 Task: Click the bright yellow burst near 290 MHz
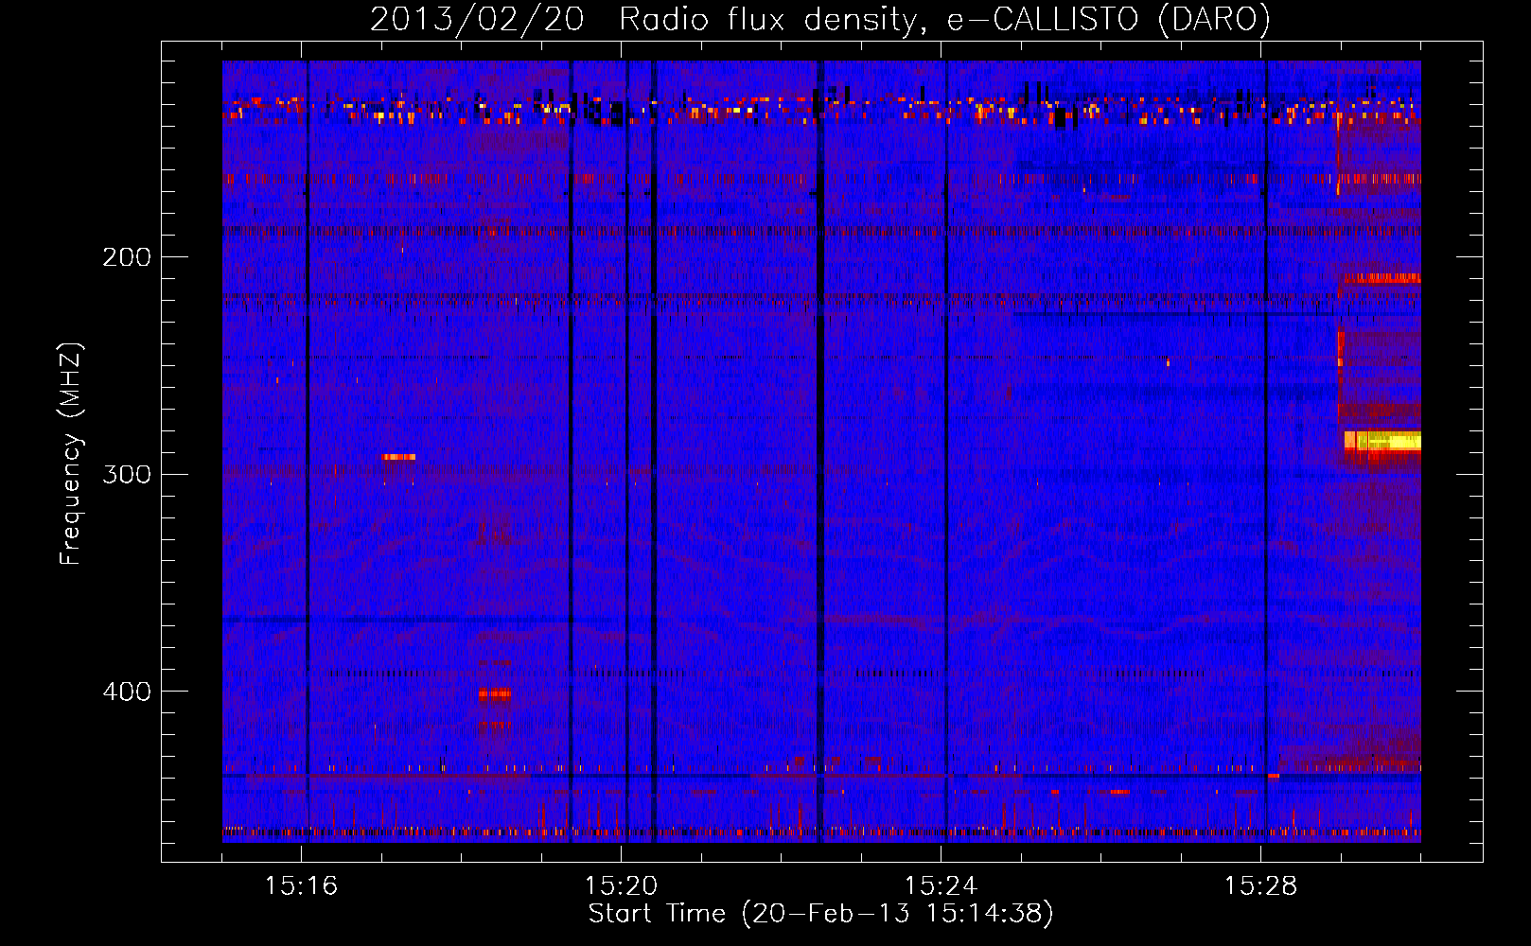pos(1382,441)
